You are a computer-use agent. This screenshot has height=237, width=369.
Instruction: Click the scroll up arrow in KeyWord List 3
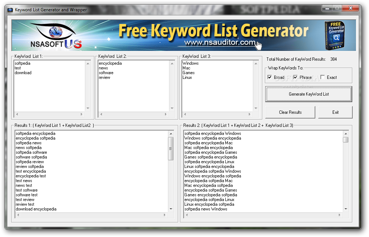(x=256, y=64)
